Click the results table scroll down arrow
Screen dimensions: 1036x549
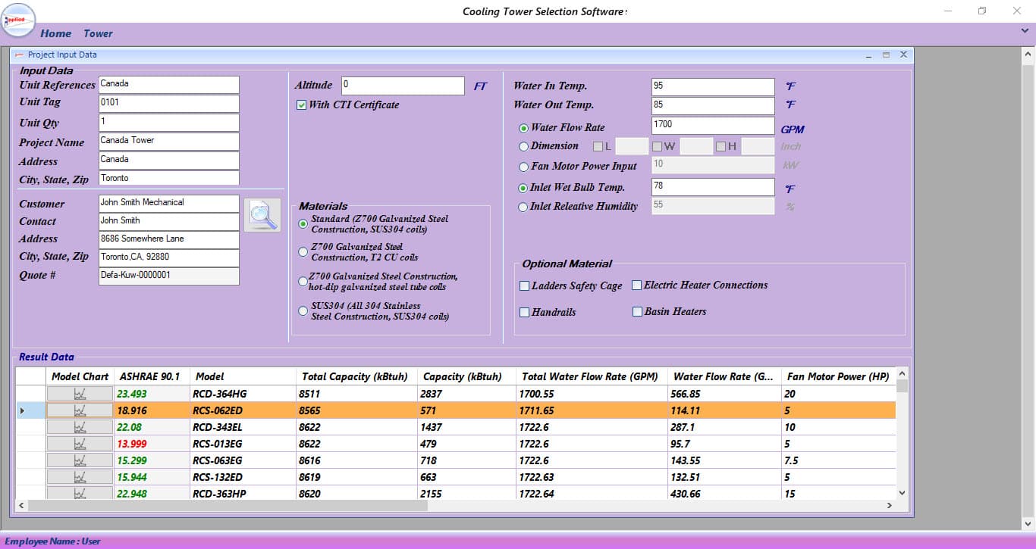click(x=902, y=492)
